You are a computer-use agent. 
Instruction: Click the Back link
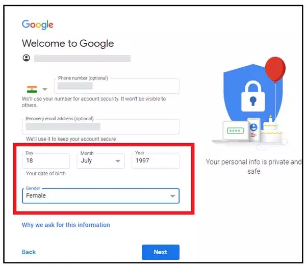pos(29,252)
